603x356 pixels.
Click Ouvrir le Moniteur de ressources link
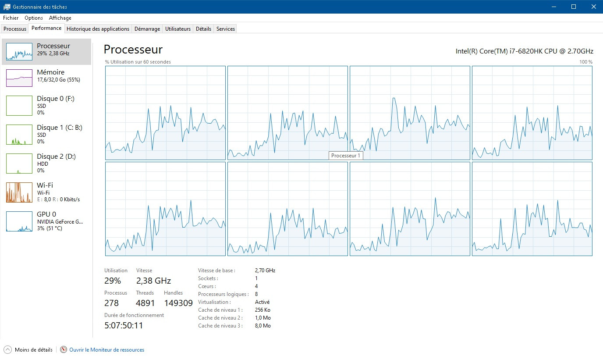[106, 350]
